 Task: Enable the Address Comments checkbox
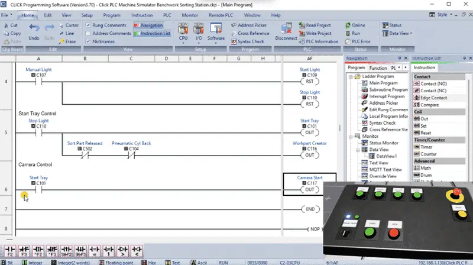tap(88, 33)
